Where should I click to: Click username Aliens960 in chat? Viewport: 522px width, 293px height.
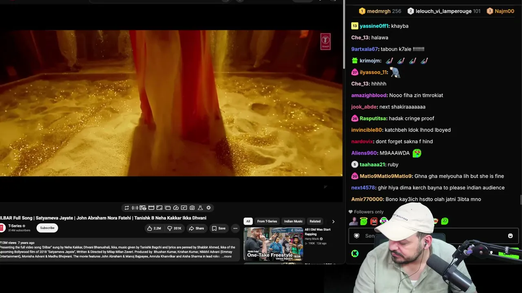364,153
